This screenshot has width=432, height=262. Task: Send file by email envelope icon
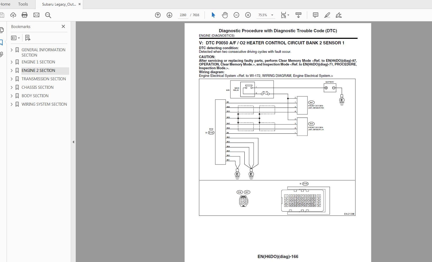tap(36, 15)
